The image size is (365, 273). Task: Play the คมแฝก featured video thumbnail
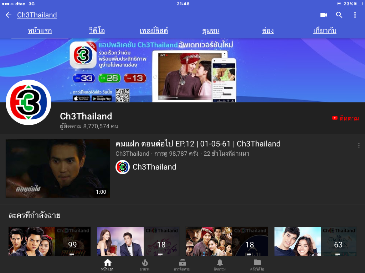pyautogui.click(x=58, y=168)
